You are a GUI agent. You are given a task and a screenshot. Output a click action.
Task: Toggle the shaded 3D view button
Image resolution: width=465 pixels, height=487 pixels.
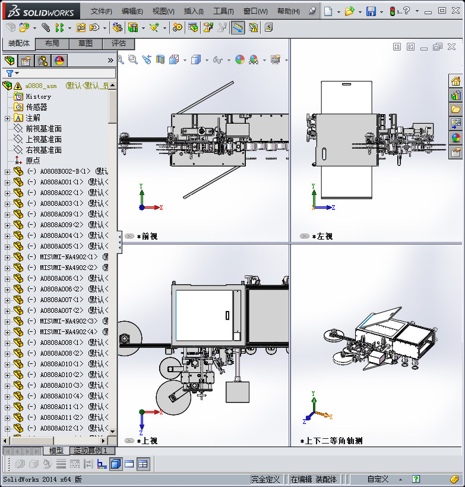click(116, 464)
